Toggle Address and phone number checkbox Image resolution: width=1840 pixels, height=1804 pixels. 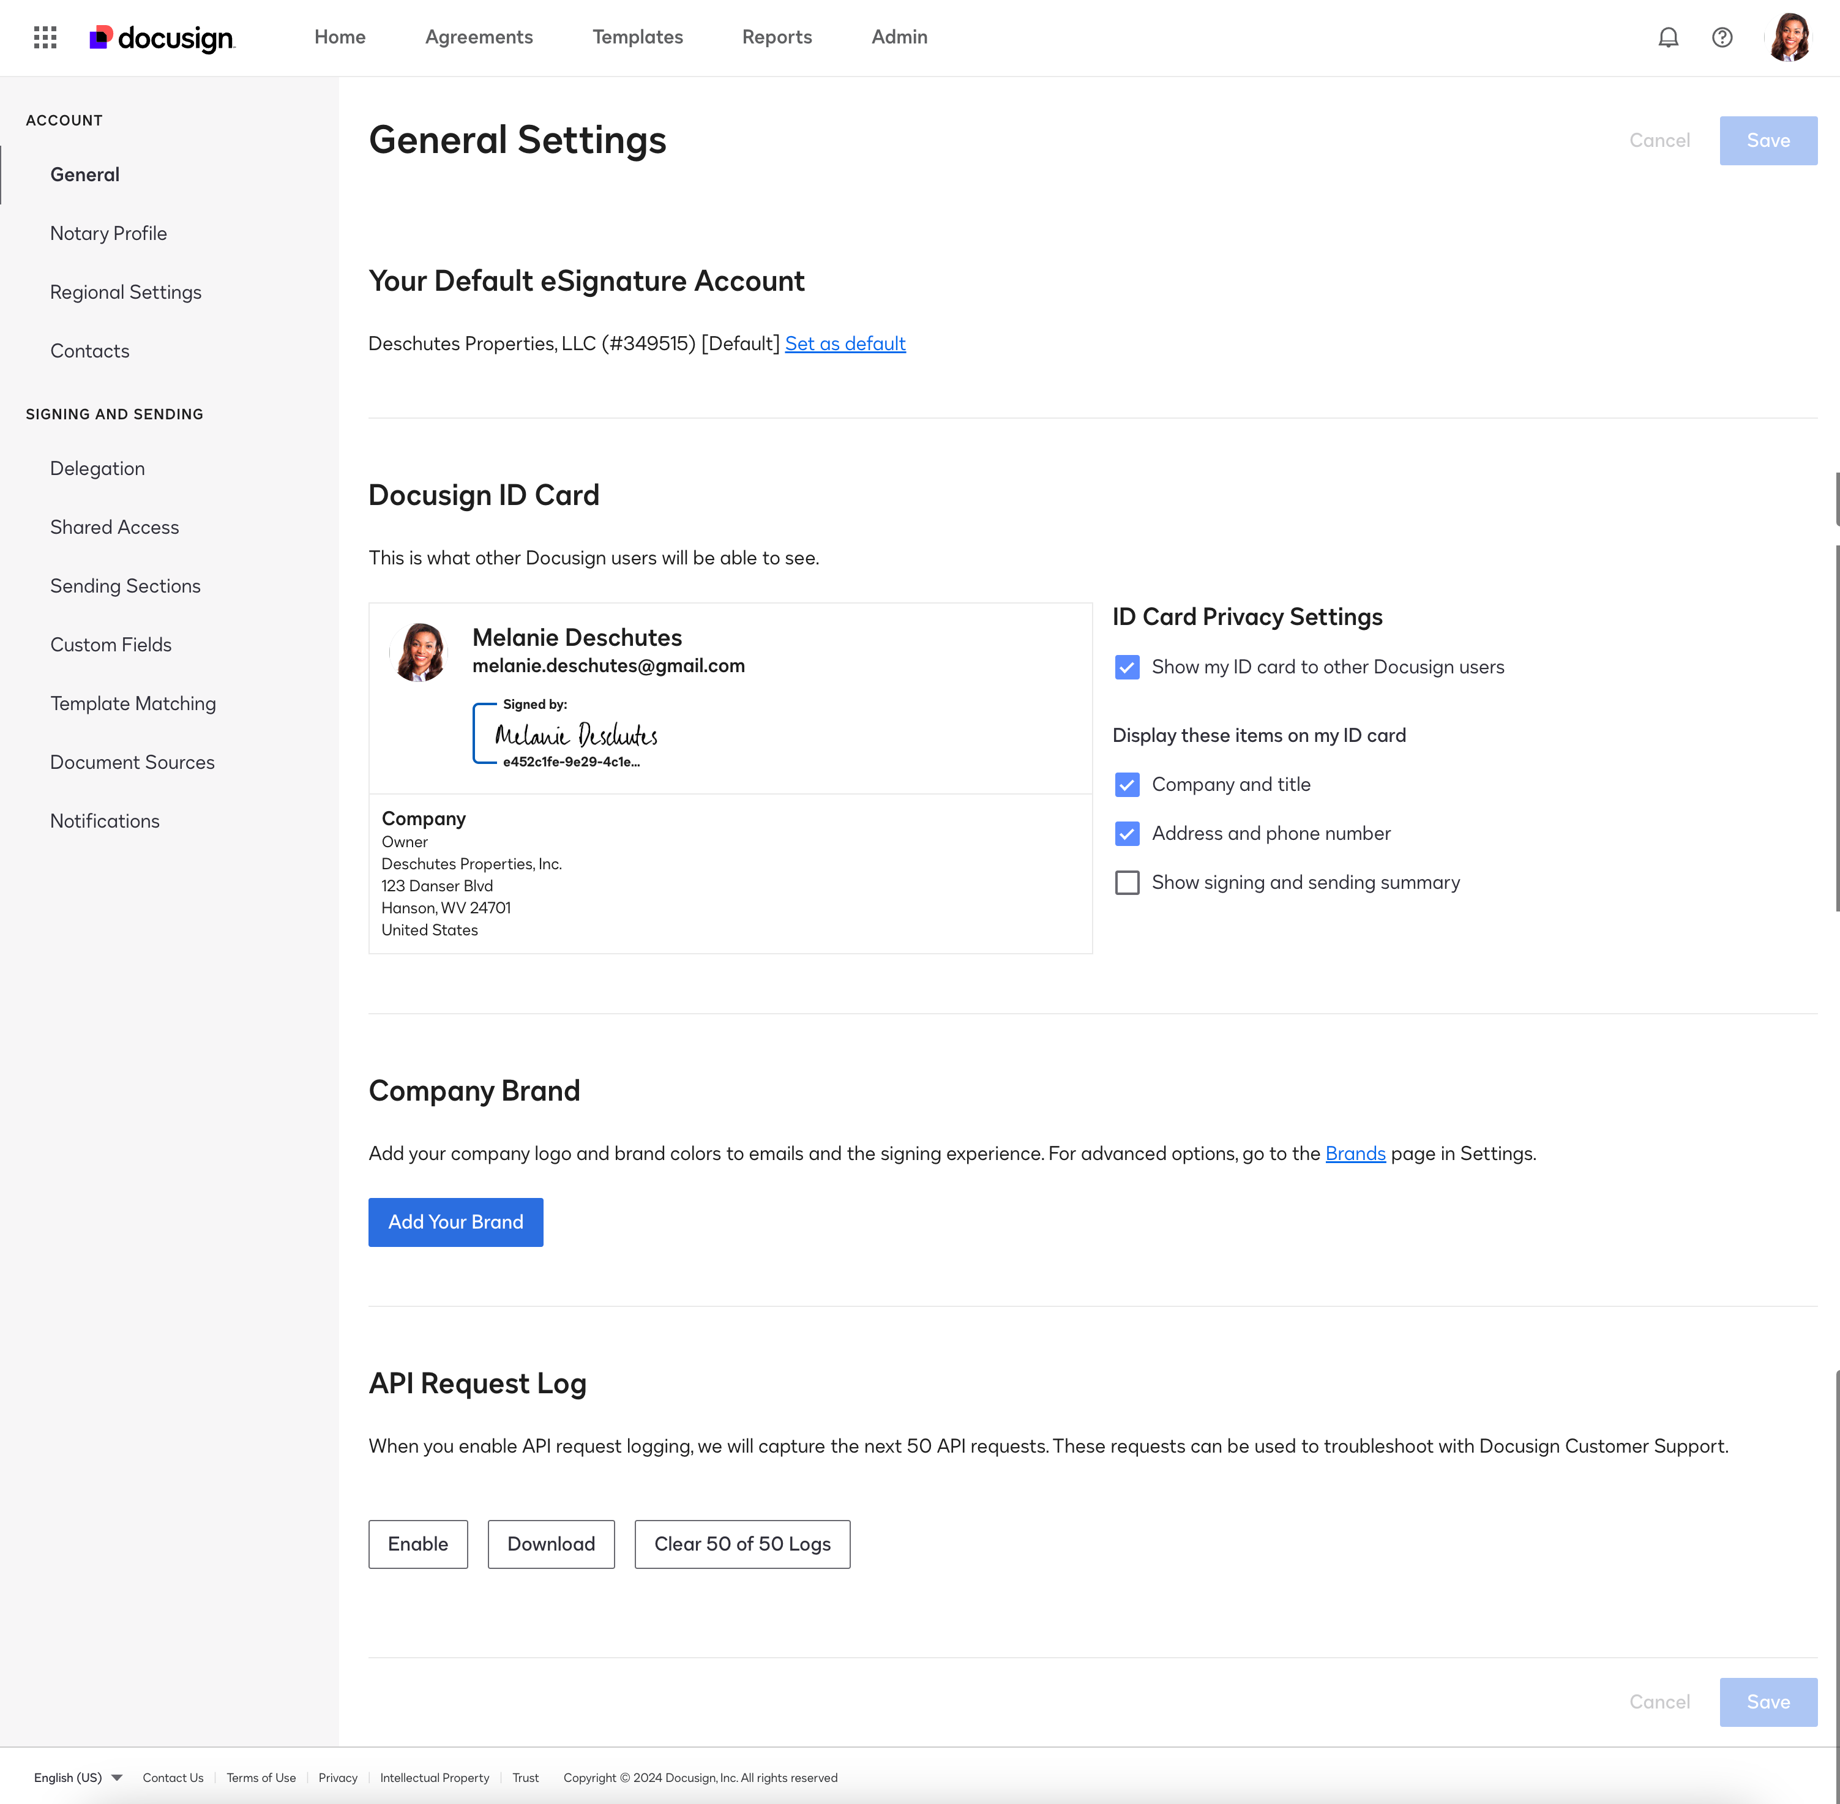point(1126,834)
